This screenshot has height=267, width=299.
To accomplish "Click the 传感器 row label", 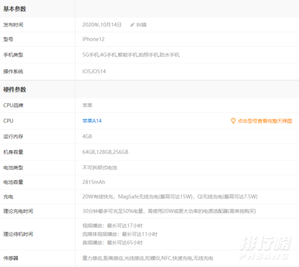I will coord(10,259).
